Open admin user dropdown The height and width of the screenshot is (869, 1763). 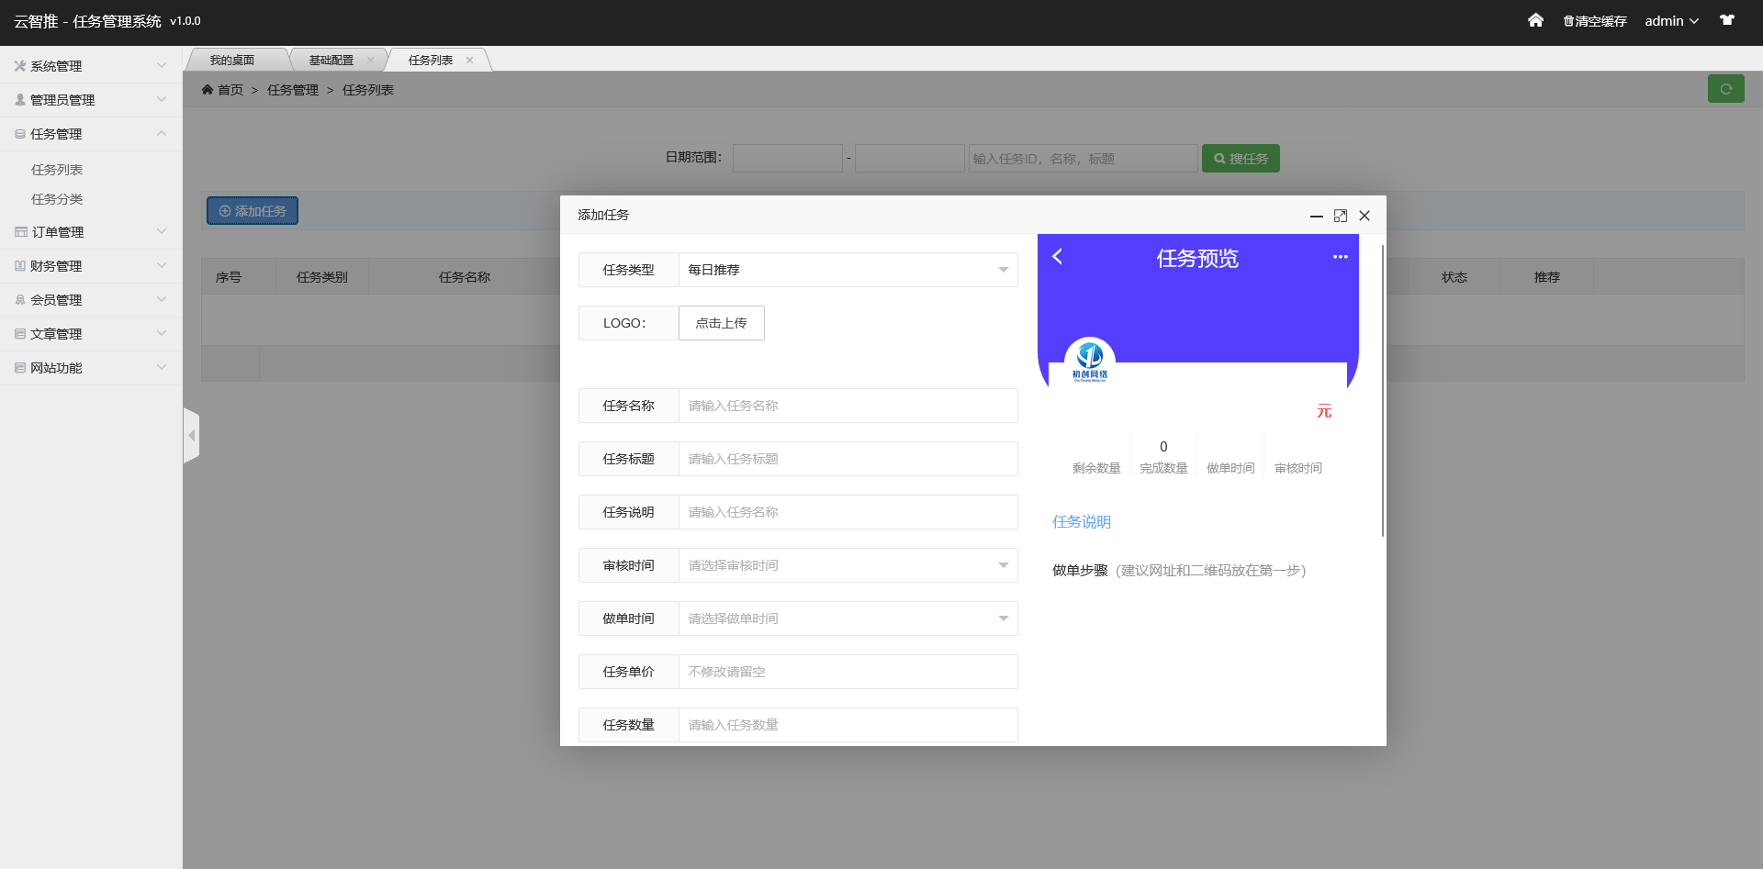[1671, 21]
